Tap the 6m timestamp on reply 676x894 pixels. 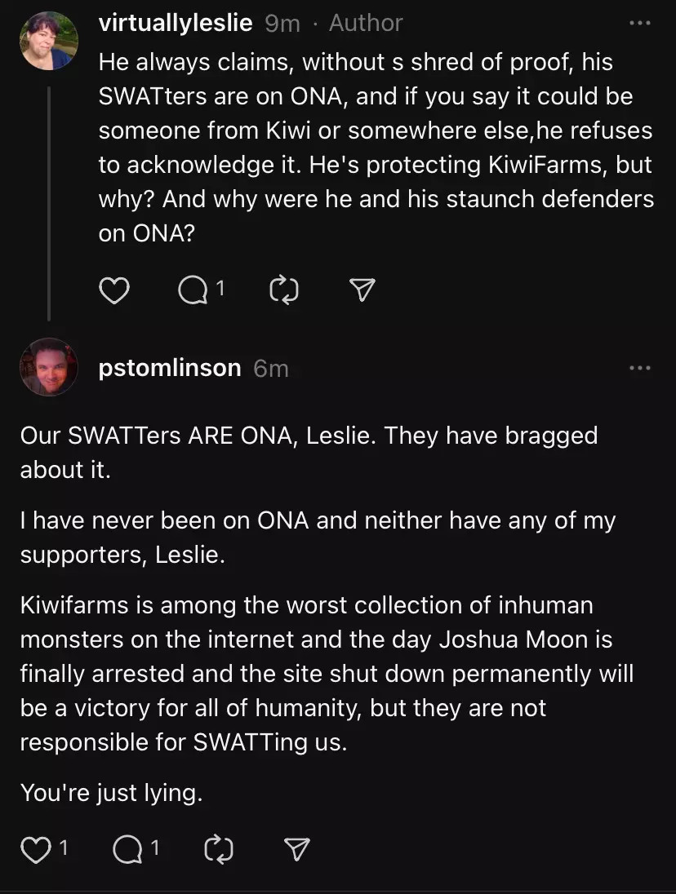tap(271, 369)
